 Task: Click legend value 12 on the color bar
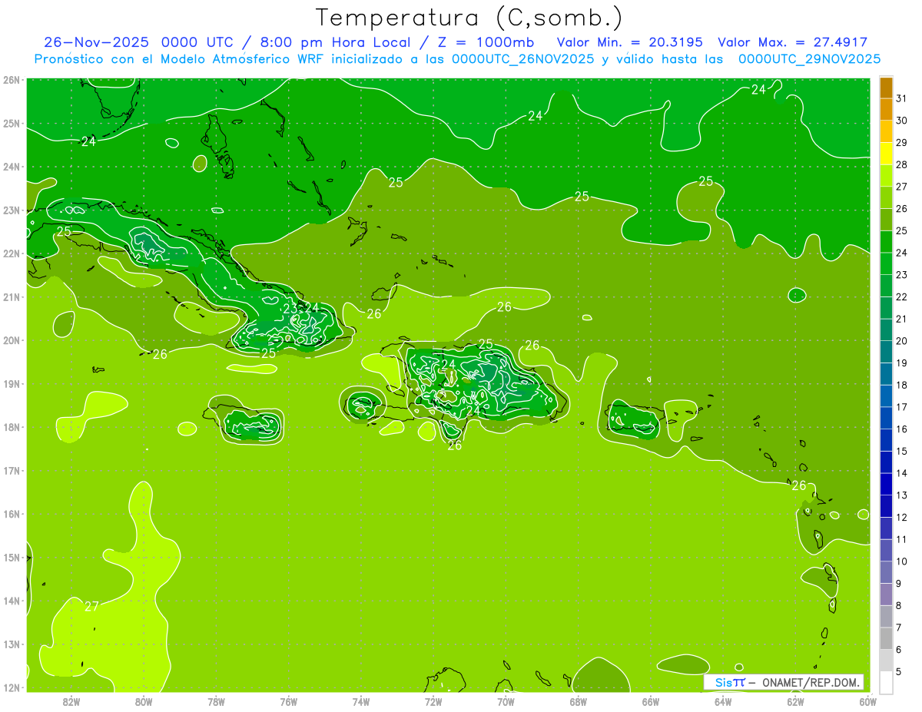(x=901, y=518)
